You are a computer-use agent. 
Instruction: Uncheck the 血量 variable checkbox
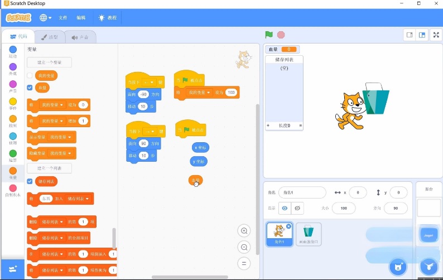pyautogui.click(x=30, y=88)
